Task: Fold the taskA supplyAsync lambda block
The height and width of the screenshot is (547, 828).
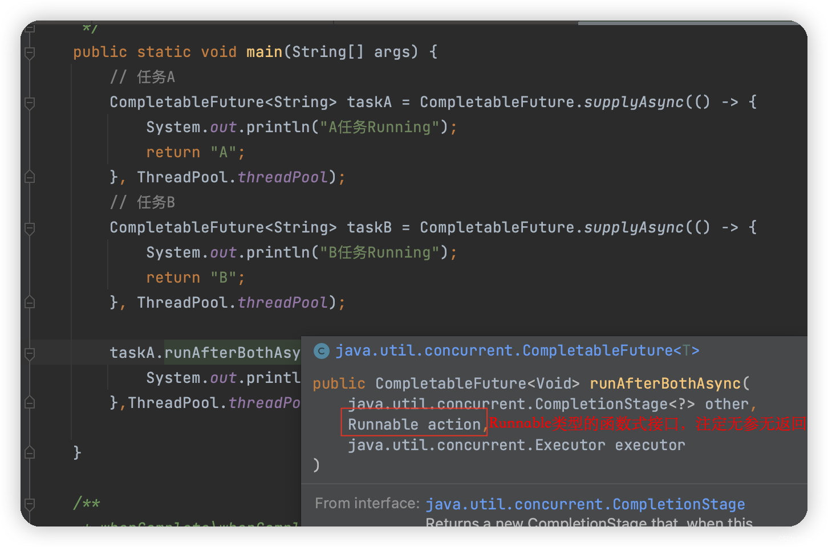Action: [30, 103]
